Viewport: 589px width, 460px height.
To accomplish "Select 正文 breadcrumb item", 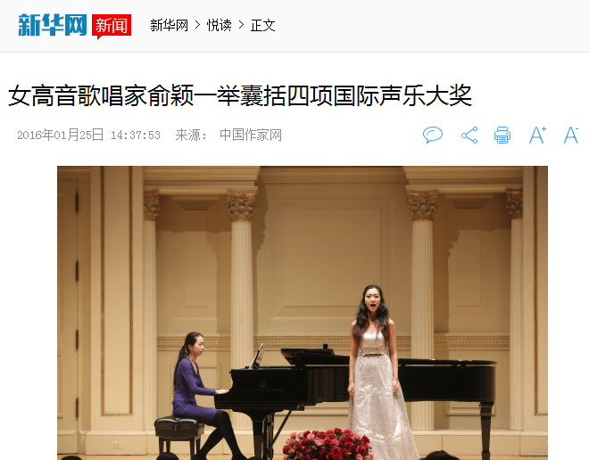I will pyautogui.click(x=263, y=26).
